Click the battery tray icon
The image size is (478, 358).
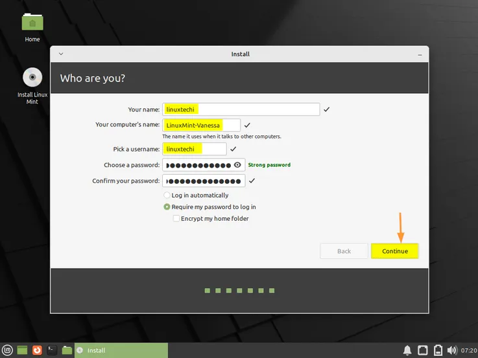click(438, 350)
